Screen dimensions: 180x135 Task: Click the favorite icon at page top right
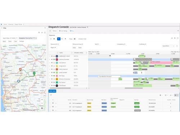pyautogui.click(x=178, y=31)
